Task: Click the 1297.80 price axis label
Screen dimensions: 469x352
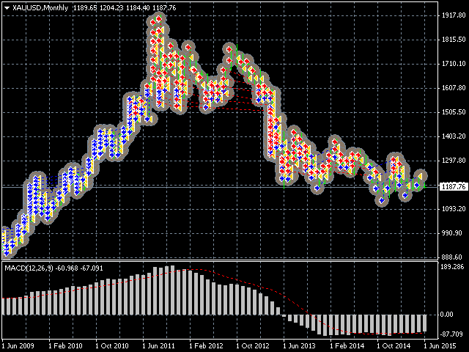Action: (x=454, y=161)
